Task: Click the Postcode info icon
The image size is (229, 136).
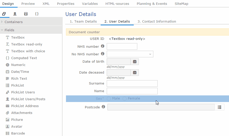Action: [x=103, y=107]
